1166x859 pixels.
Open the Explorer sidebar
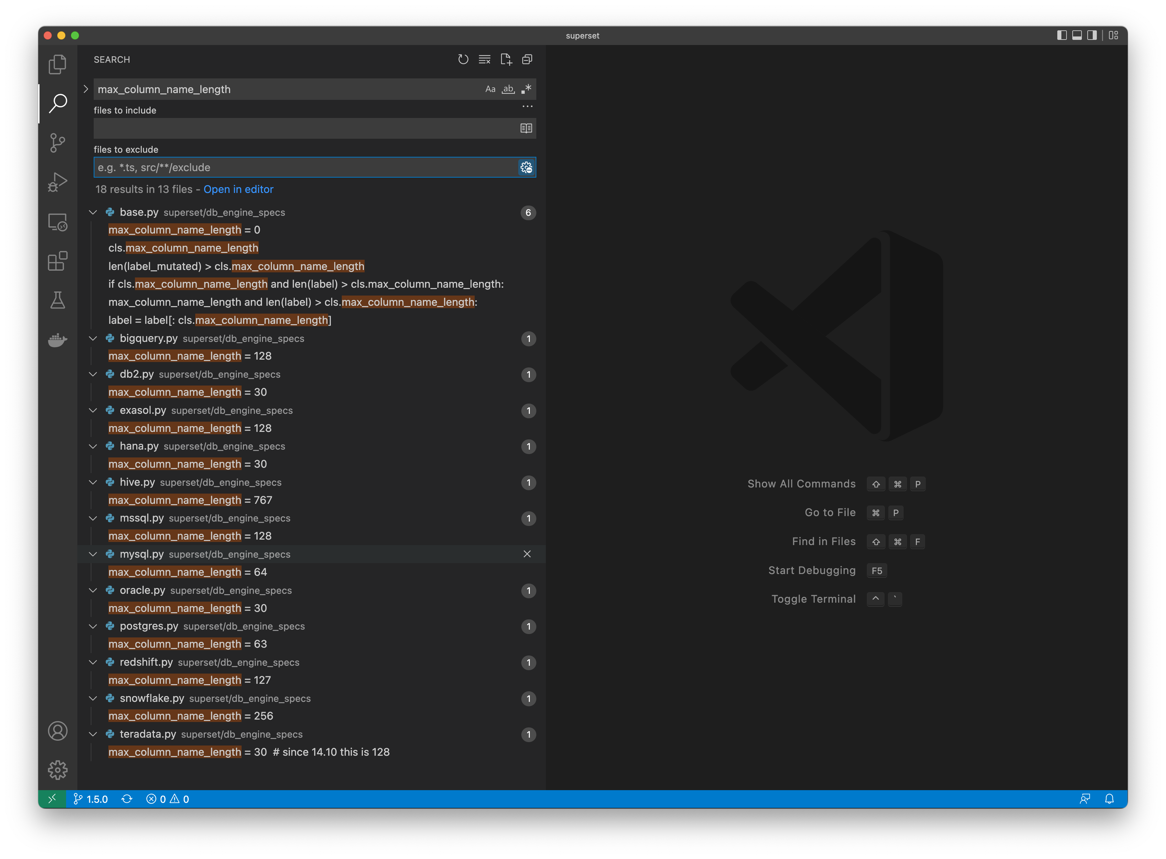click(x=57, y=64)
